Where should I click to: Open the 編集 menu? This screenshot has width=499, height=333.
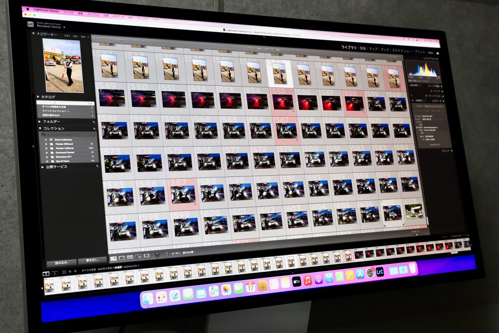pos(81,13)
